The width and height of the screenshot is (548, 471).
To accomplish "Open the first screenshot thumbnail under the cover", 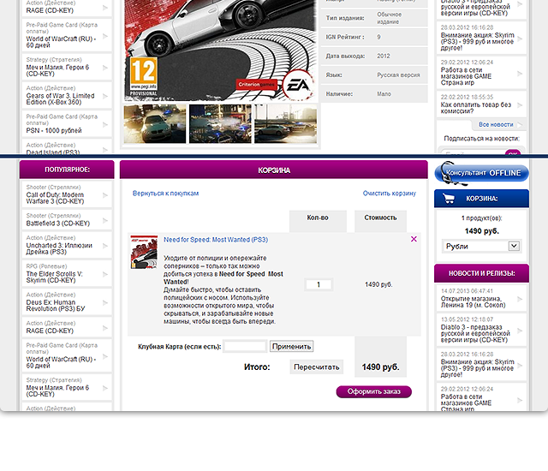I will pos(153,123).
